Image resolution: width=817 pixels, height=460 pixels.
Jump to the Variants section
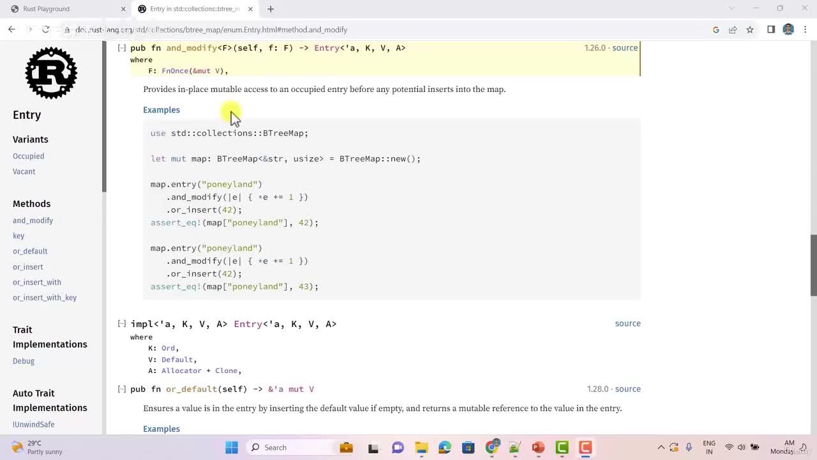31,139
